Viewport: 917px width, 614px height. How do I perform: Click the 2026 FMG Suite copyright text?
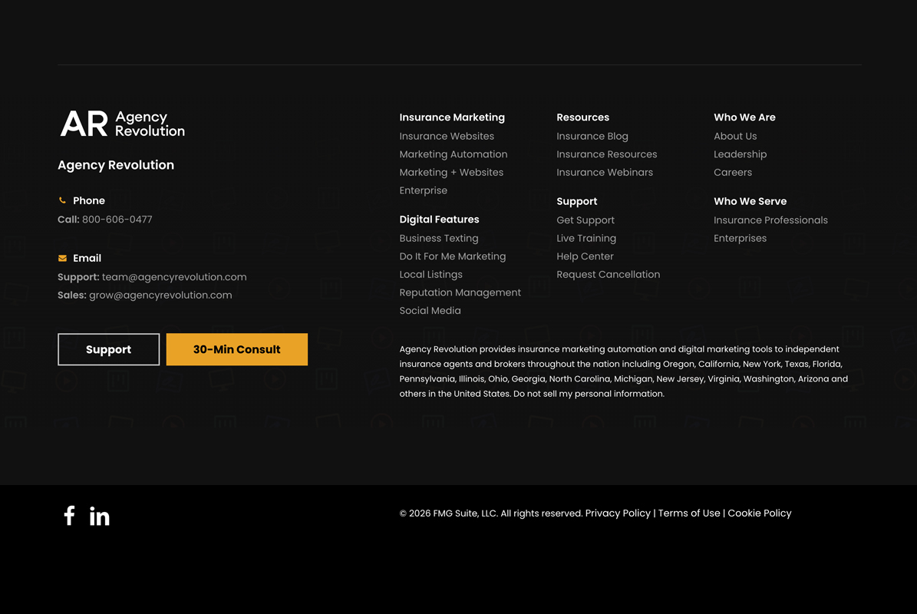tap(491, 513)
